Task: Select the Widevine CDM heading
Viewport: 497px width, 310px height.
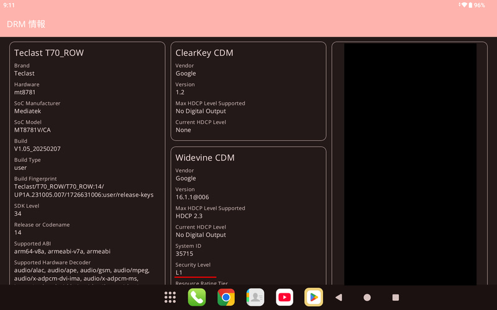Action: pos(205,158)
